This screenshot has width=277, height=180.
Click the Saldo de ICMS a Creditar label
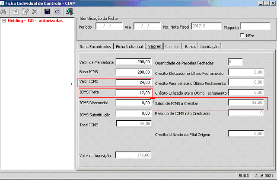pyautogui.click(x=176, y=103)
